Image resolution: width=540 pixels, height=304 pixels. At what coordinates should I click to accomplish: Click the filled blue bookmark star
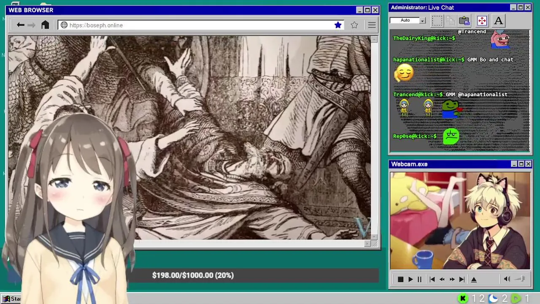pyautogui.click(x=338, y=25)
